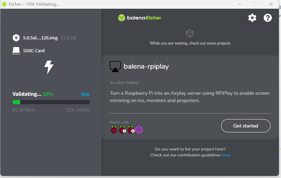Open the help question mark icon
This screenshot has height=178, width=281.
[267, 18]
